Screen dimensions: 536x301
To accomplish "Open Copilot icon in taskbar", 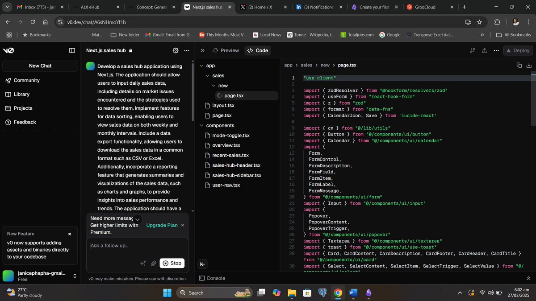I will [x=276, y=293].
